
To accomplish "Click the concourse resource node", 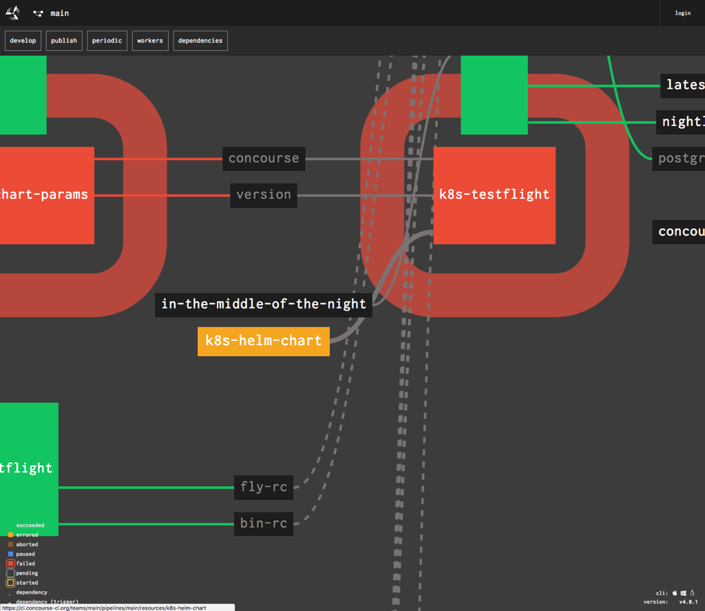I will click(263, 158).
